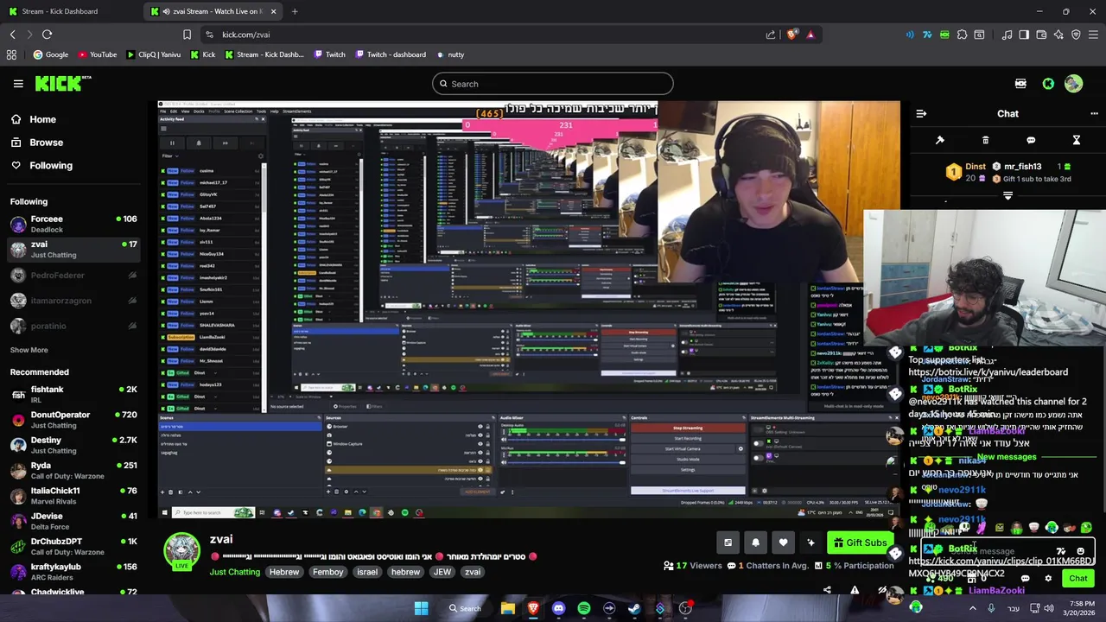Viewport: 1106px width, 622px height.
Task: Toggle theater mode icon under player
Action: pos(728,543)
